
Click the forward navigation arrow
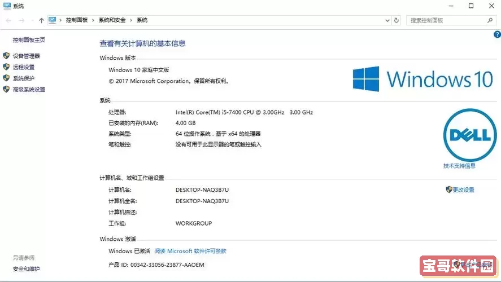pos(21,20)
